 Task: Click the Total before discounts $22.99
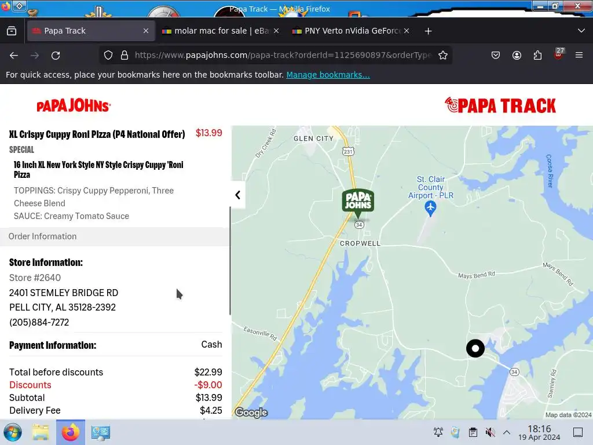click(x=208, y=372)
